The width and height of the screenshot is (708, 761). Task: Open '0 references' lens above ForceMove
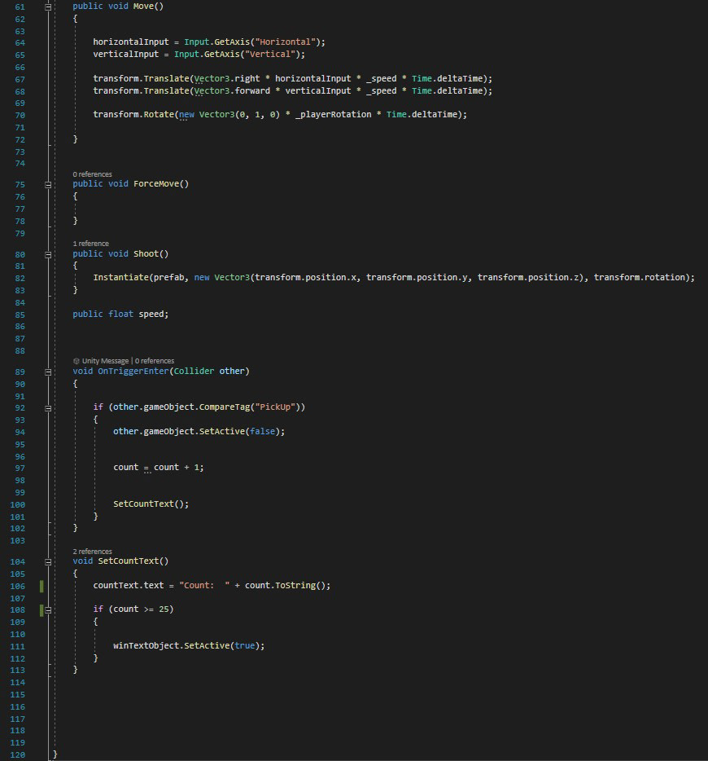(92, 174)
